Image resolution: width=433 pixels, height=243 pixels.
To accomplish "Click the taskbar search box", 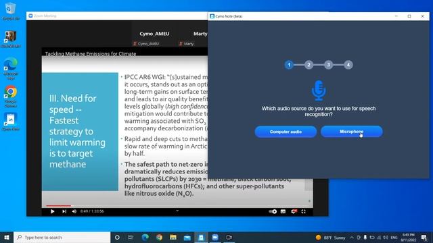I will click(62, 237).
